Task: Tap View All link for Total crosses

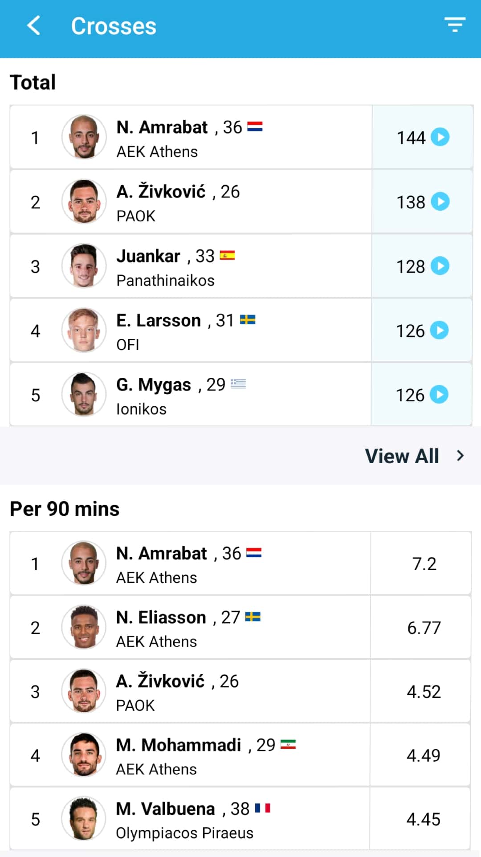Action: click(x=402, y=456)
